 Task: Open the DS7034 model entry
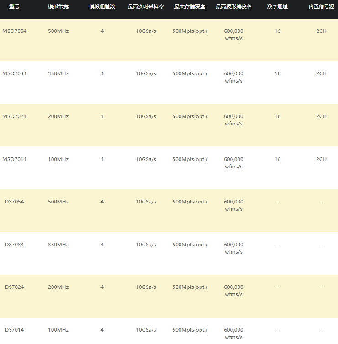coord(14,245)
